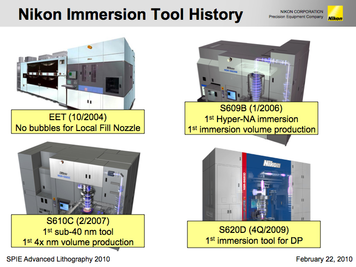The image size is (356, 267).
Task: Click "No bubbles for Local Fill Nozzle"
Action: (78, 128)
